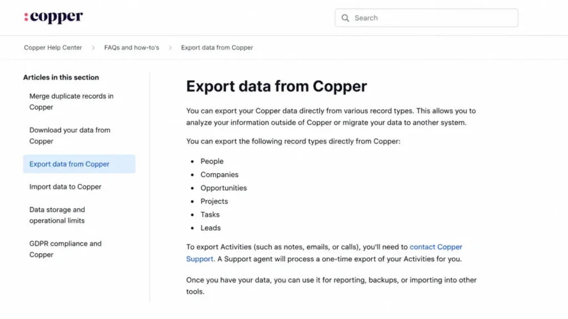Click paragraph starting 'Once you have your data'
The width and height of the screenshot is (568, 319).
(x=331, y=286)
